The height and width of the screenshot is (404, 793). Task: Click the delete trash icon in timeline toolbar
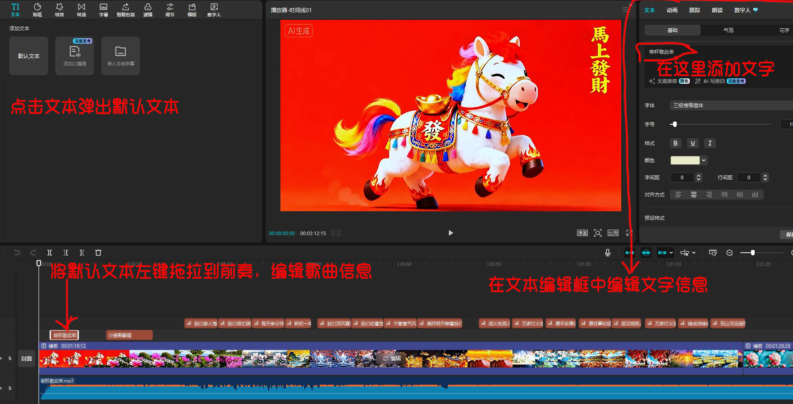click(x=98, y=253)
